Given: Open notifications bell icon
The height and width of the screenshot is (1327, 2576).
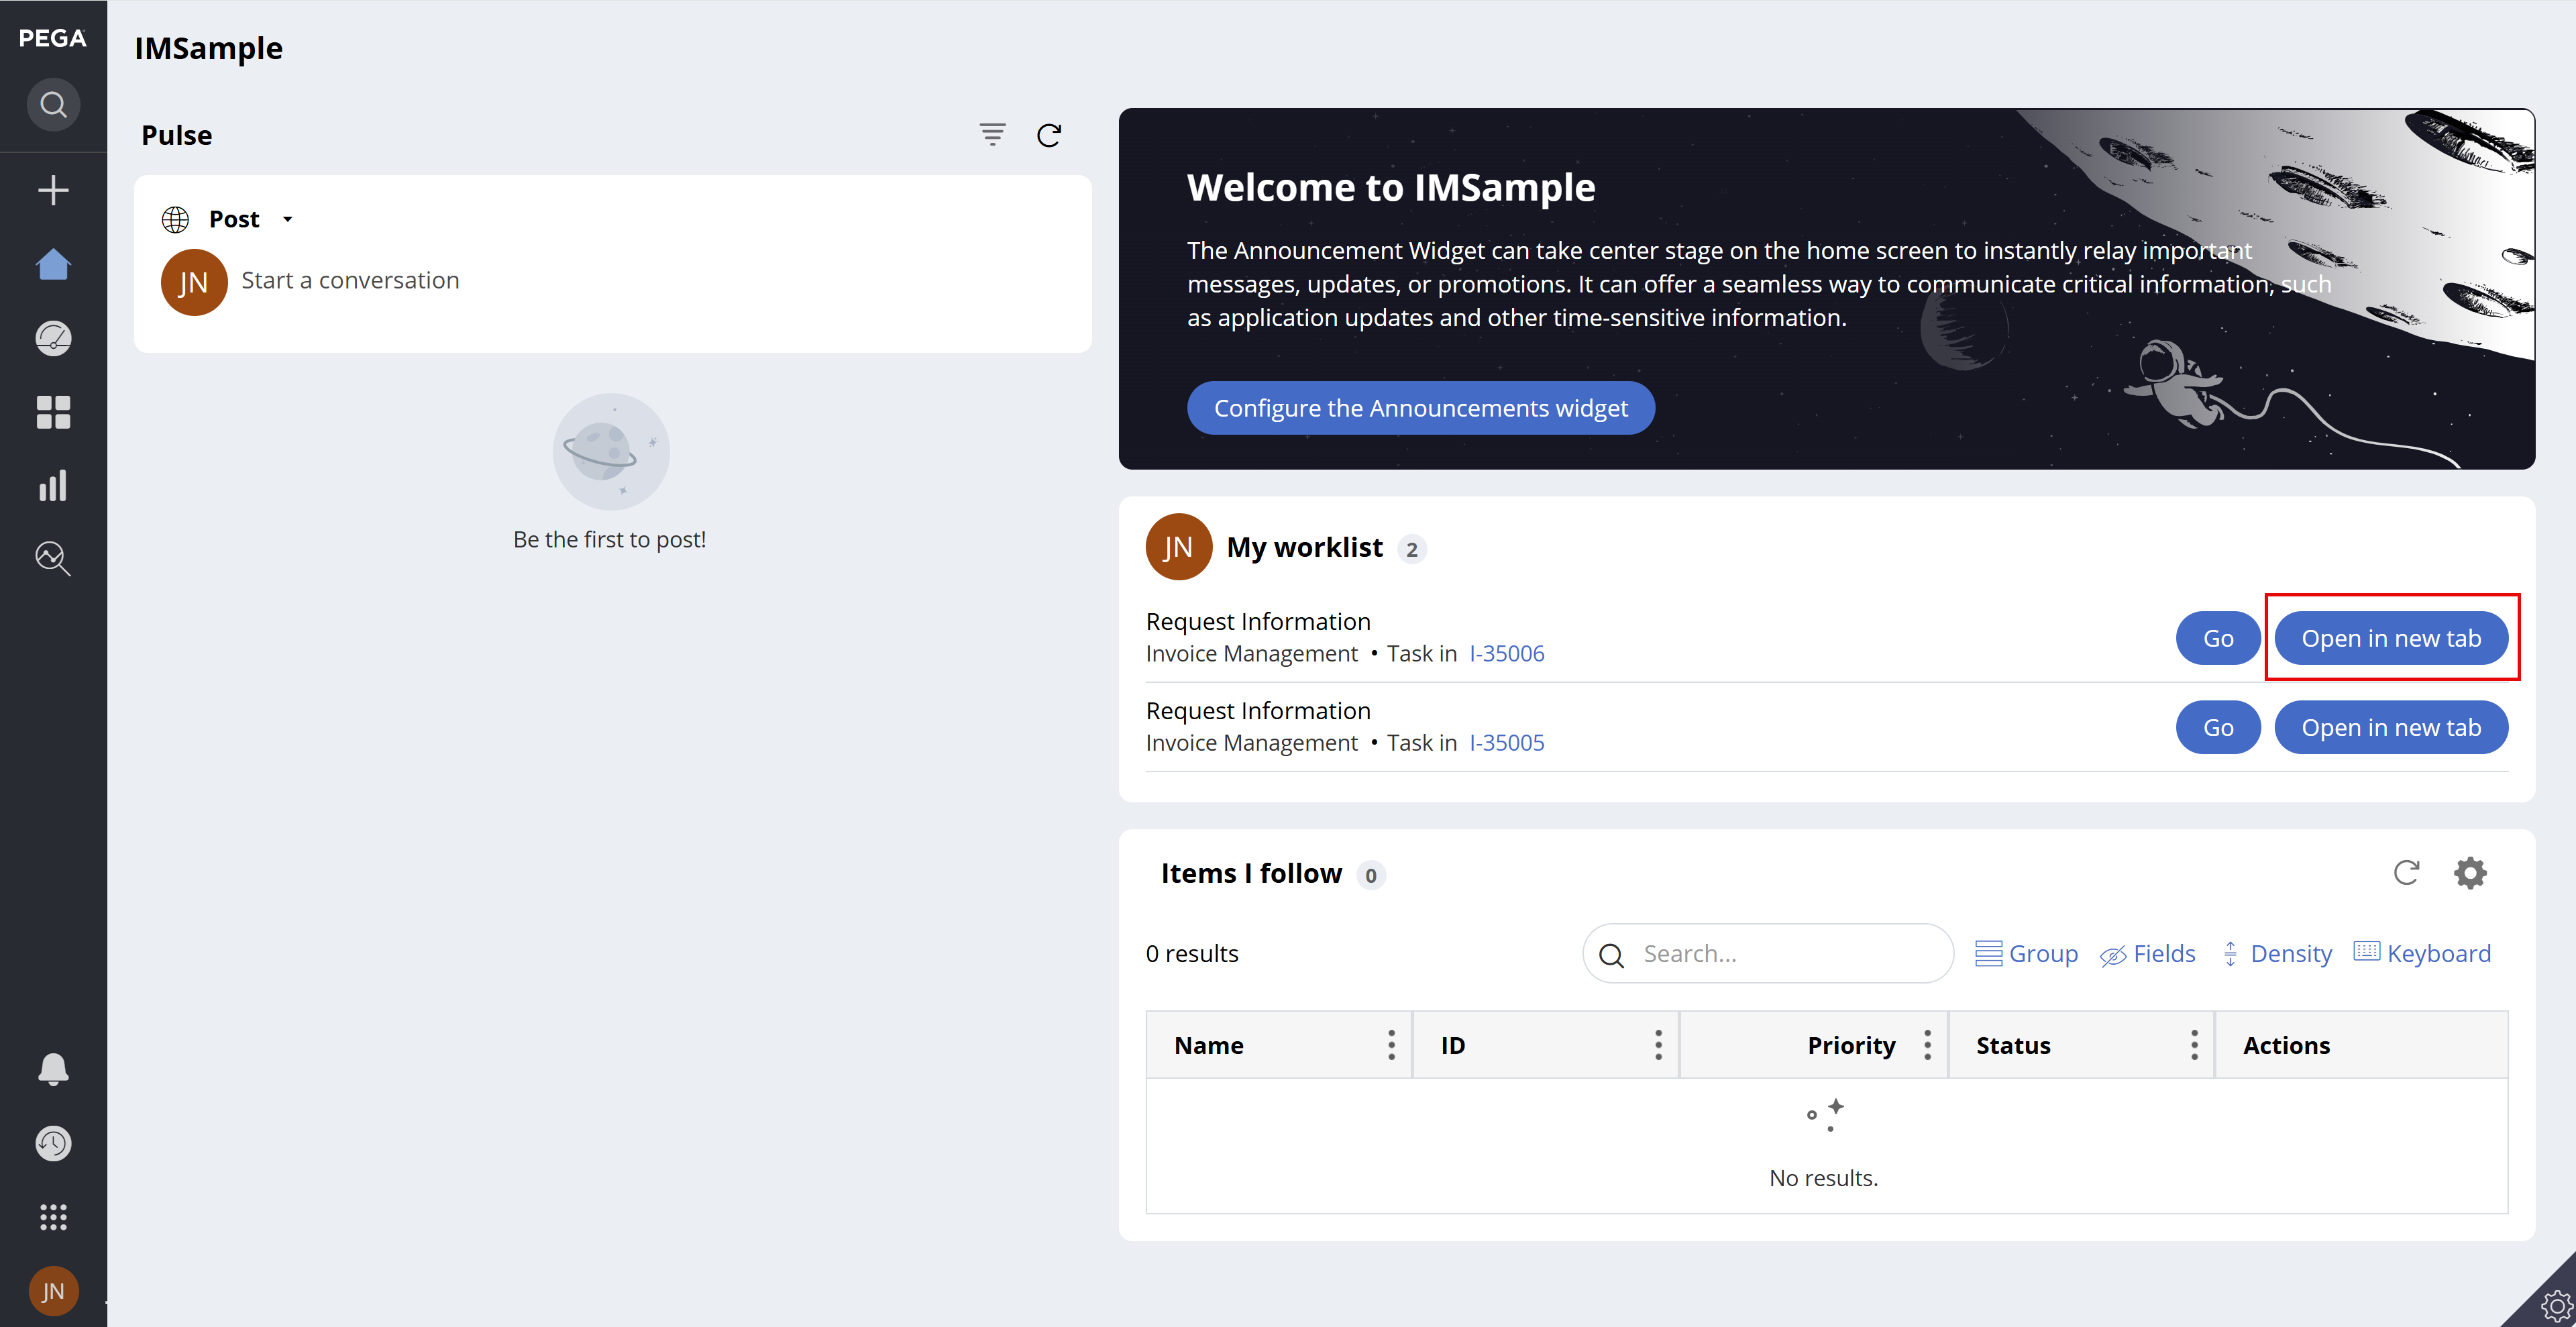Looking at the screenshot, I should pyautogui.click(x=53, y=1069).
